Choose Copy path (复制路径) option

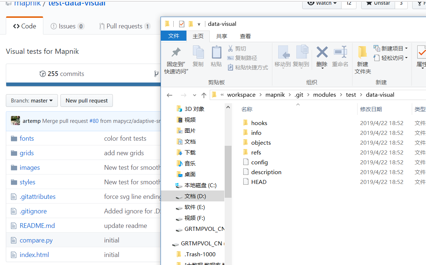[242, 58]
